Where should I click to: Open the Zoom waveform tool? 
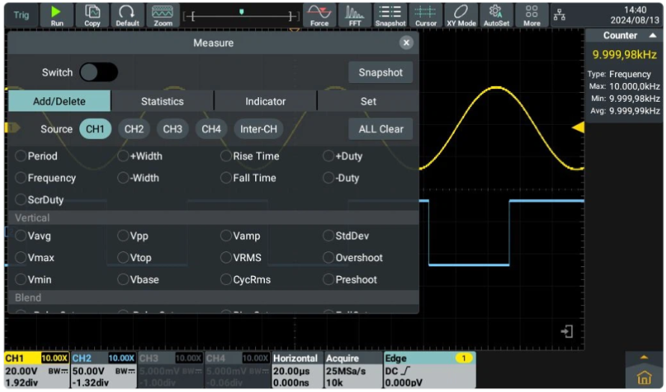click(162, 14)
